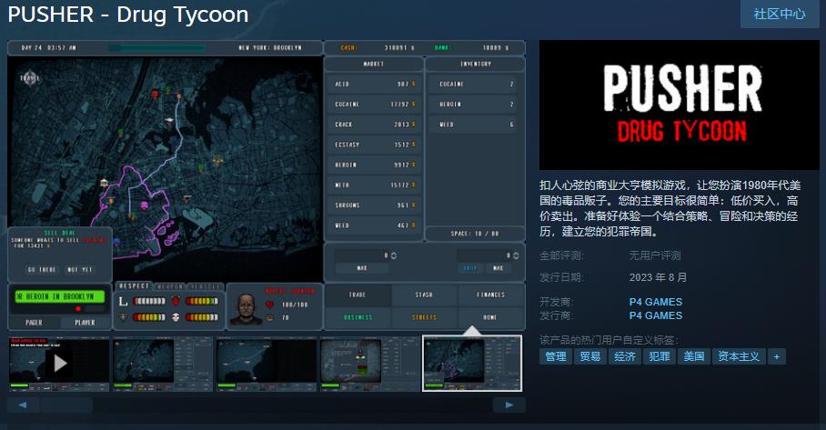Click the main game screenshot image

[267, 185]
